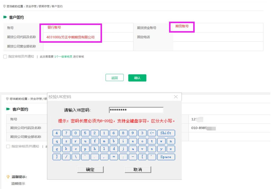Click the green 确认 button
Screen dimensions: 273x189
(x=137, y=78)
